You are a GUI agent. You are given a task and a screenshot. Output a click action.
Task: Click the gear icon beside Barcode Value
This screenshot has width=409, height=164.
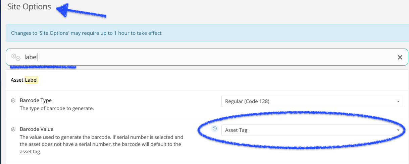(13, 129)
